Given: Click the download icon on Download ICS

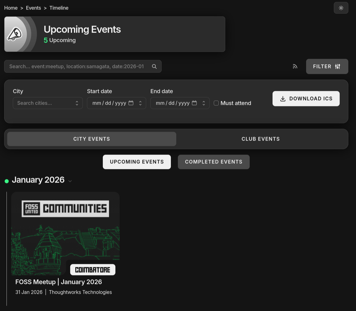Looking at the screenshot, I should click(282, 98).
